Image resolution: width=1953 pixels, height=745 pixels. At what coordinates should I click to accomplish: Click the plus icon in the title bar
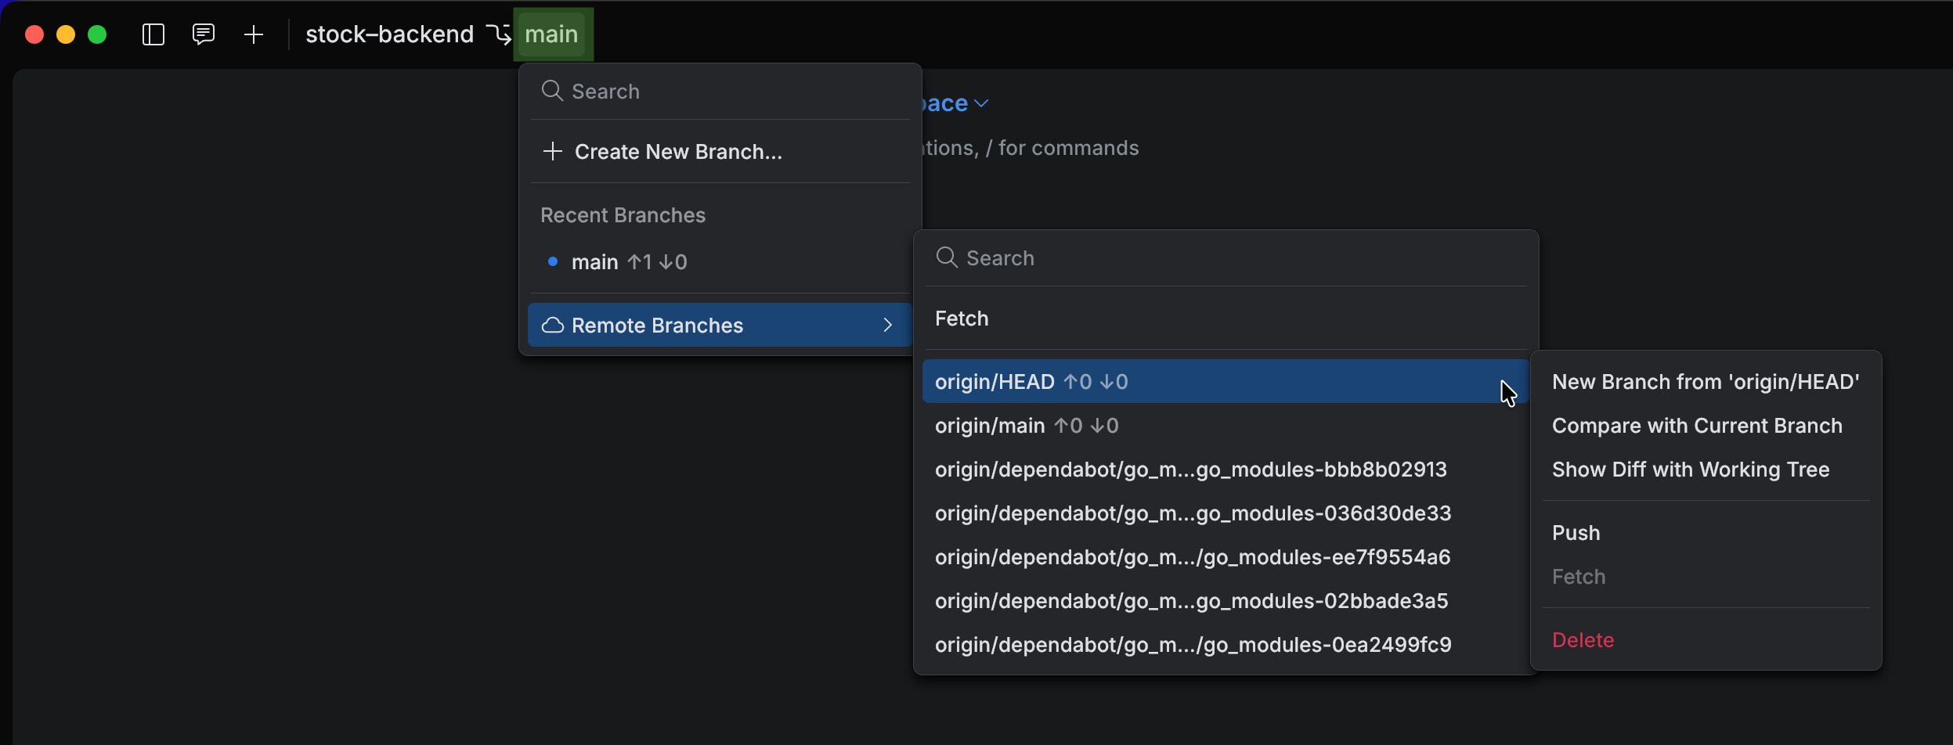[254, 34]
